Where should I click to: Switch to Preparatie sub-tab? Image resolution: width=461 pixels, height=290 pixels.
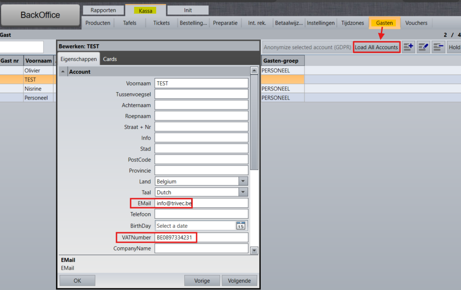pyautogui.click(x=225, y=23)
